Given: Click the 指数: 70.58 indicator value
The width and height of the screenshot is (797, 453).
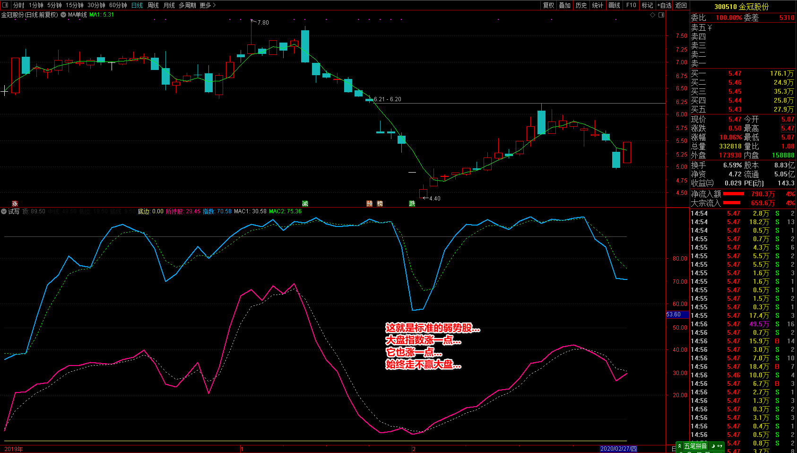Looking at the screenshot, I should pyautogui.click(x=217, y=211).
